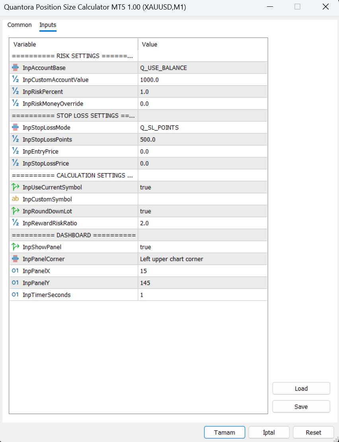Click the Reset button
The height and width of the screenshot is (442, 339).
[x=314, y=432]
